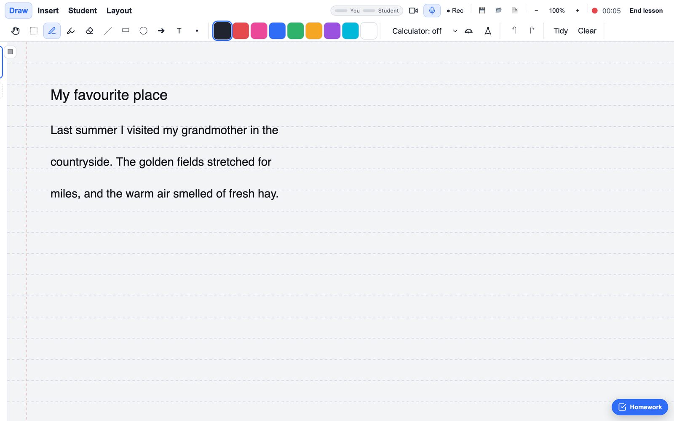
Task: Select the pen drawing tool
Action: point(52,31)
